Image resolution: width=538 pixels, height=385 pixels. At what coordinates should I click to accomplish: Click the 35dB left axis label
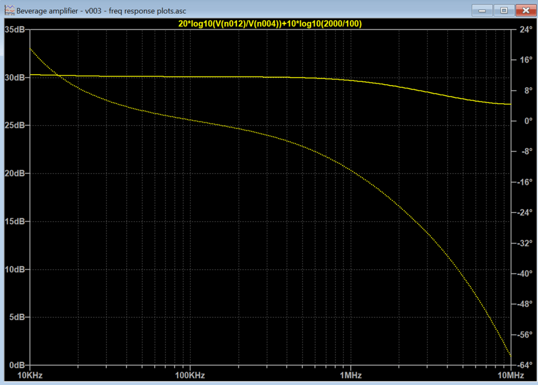click(x=15, y=29)
